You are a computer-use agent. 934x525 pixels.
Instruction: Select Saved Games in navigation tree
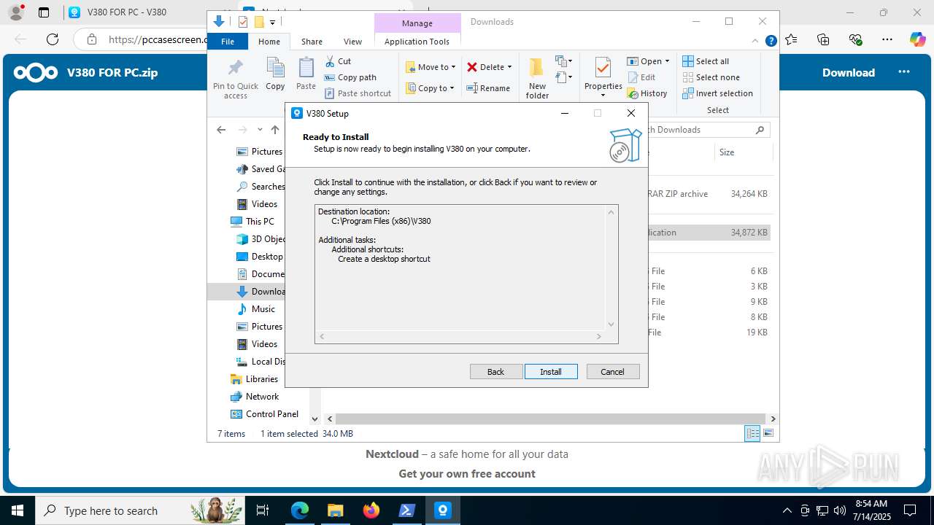point(261,169)
